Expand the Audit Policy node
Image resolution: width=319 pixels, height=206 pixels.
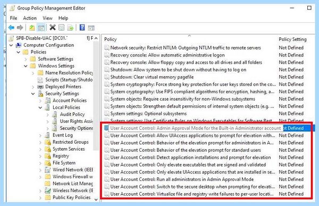pyautogui.click(x=48, y=114)
